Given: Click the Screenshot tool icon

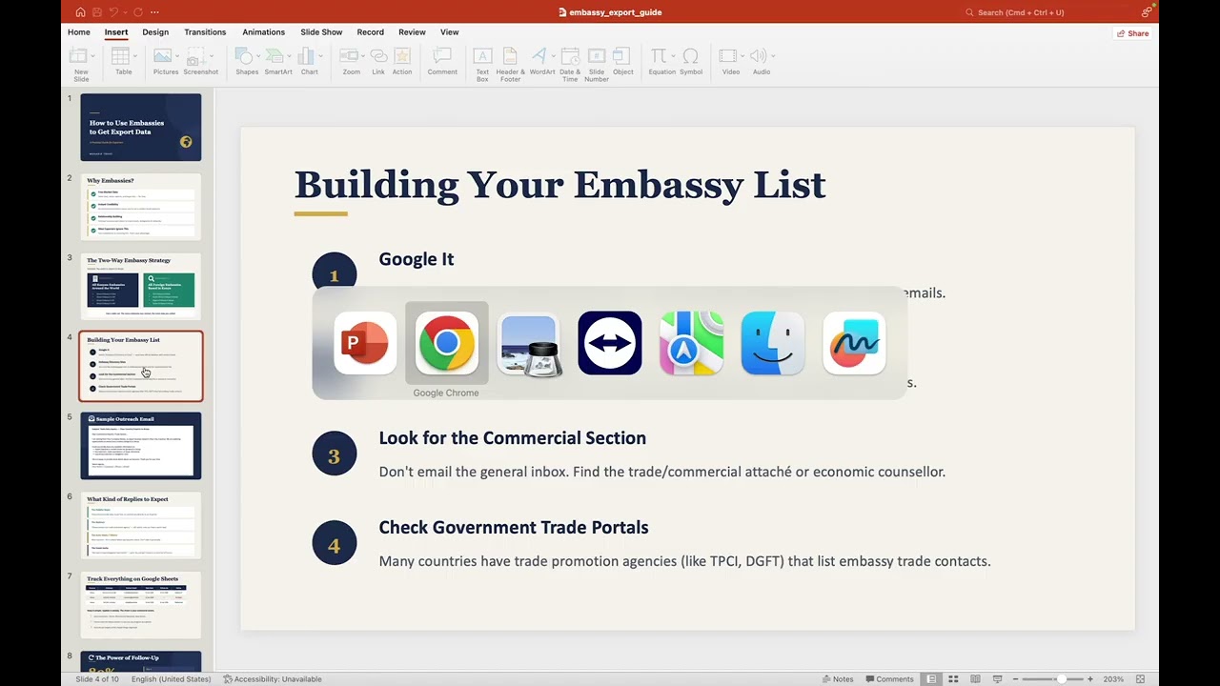Looking at the screenshot, I should (x=197, y=56).
